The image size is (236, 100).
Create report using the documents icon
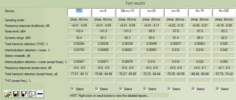coord(32,94)
